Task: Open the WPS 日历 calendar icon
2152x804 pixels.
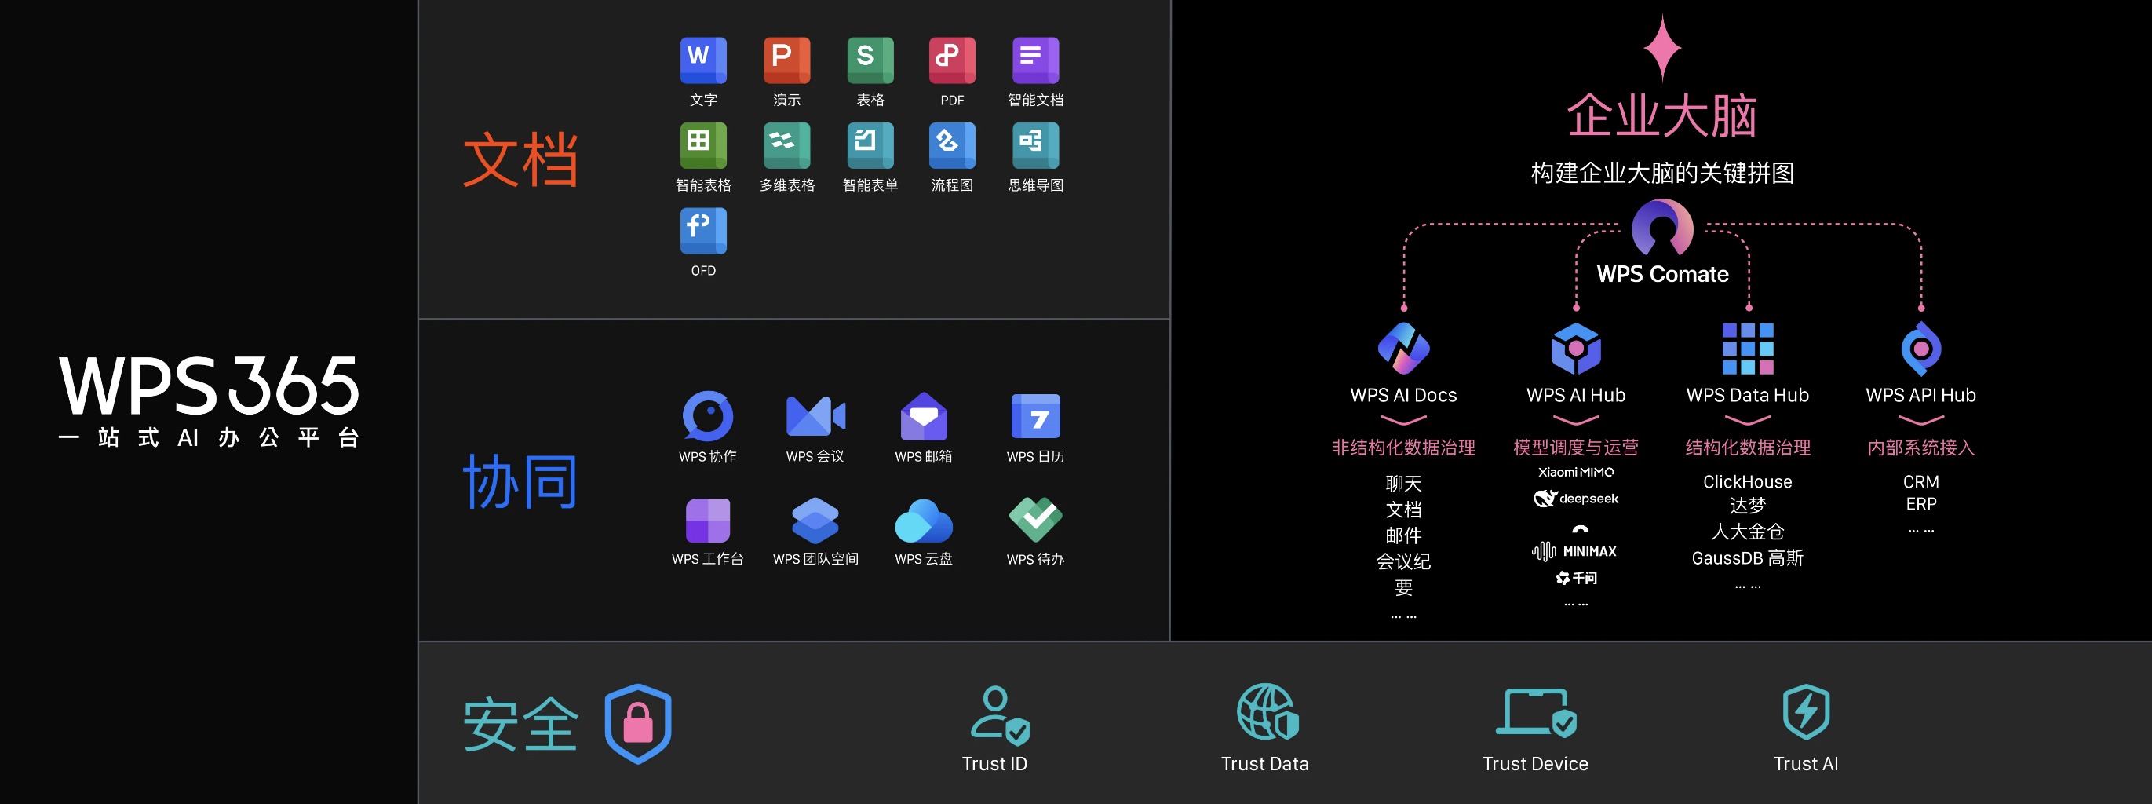Action: [1035, 415]
